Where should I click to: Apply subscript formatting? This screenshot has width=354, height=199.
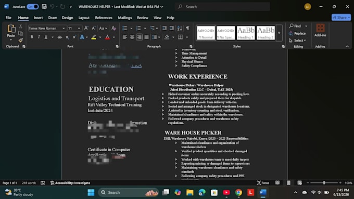click(x=67, y=37)
